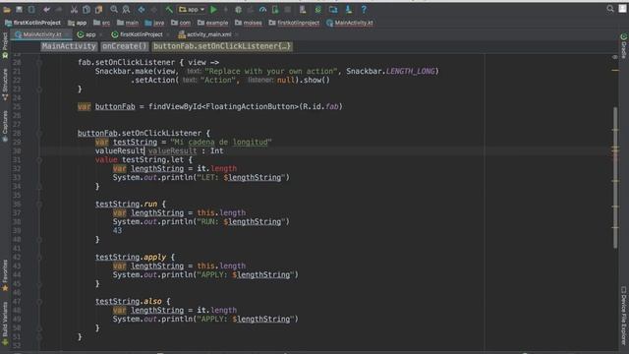Collapse the testString.also block fold marker
Screen dimensions: 629x354
pos(39,302)
